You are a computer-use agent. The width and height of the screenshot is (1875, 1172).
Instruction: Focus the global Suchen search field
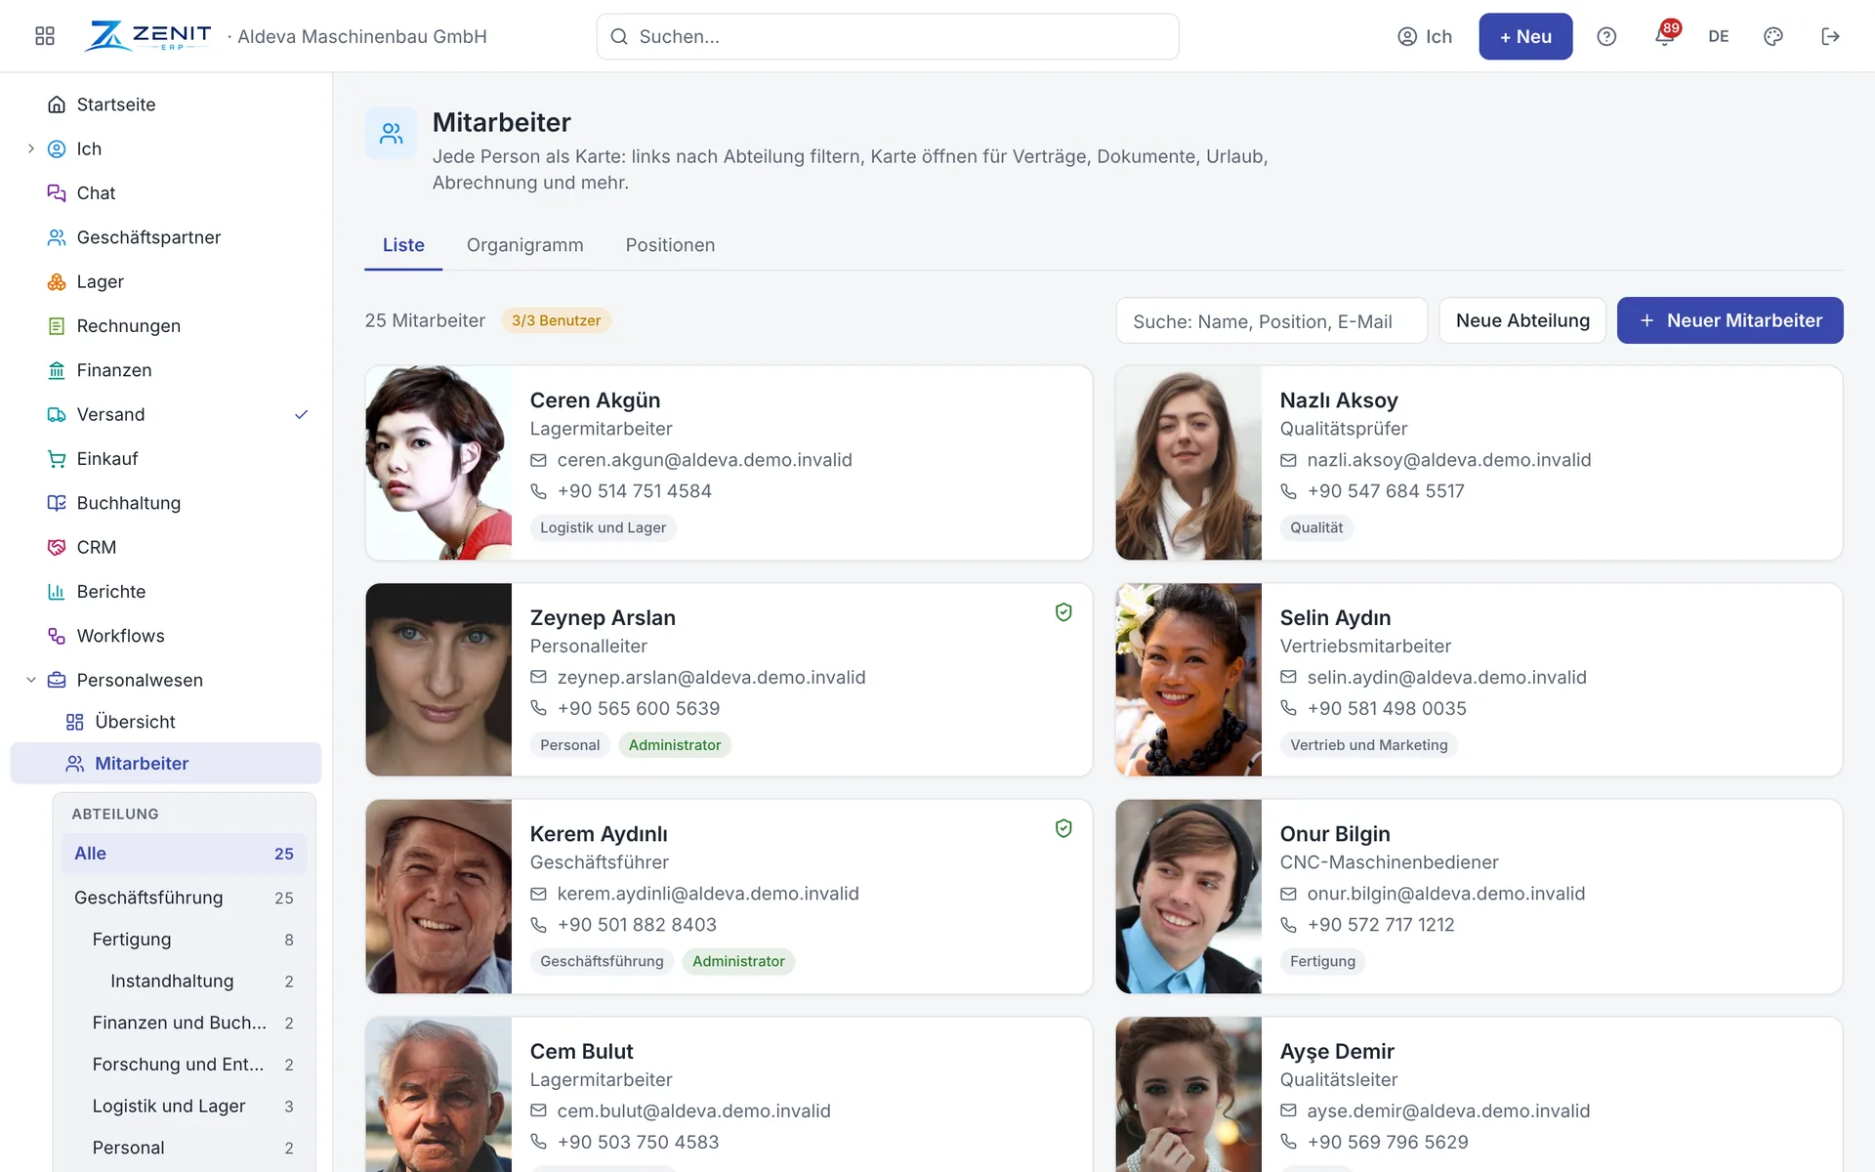pyautogui.click(x=888, y=36)
